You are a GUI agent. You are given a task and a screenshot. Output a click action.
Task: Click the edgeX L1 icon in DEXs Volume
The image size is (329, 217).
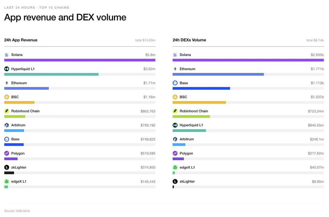[x=175, y=167]
